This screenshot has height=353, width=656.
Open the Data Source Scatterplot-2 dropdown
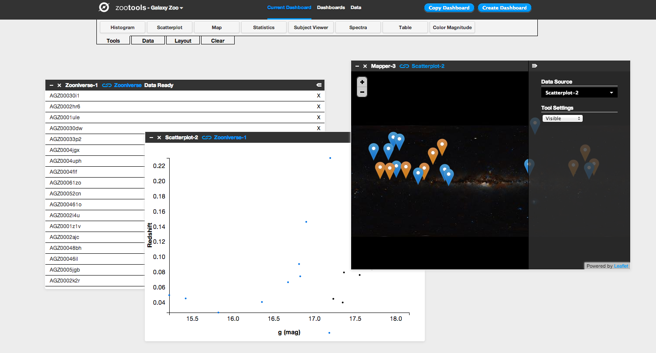tap(579, 93)
